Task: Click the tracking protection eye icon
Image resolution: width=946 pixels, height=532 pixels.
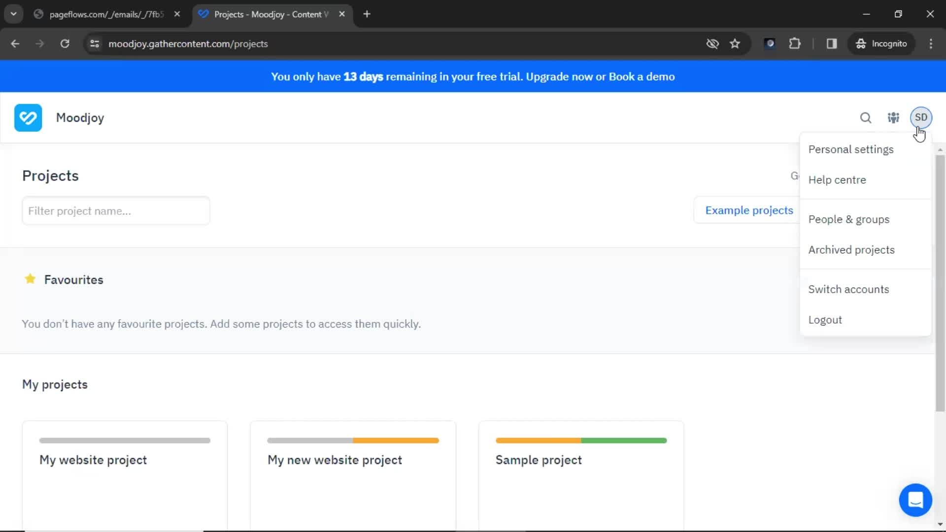Action: point(712,44)
